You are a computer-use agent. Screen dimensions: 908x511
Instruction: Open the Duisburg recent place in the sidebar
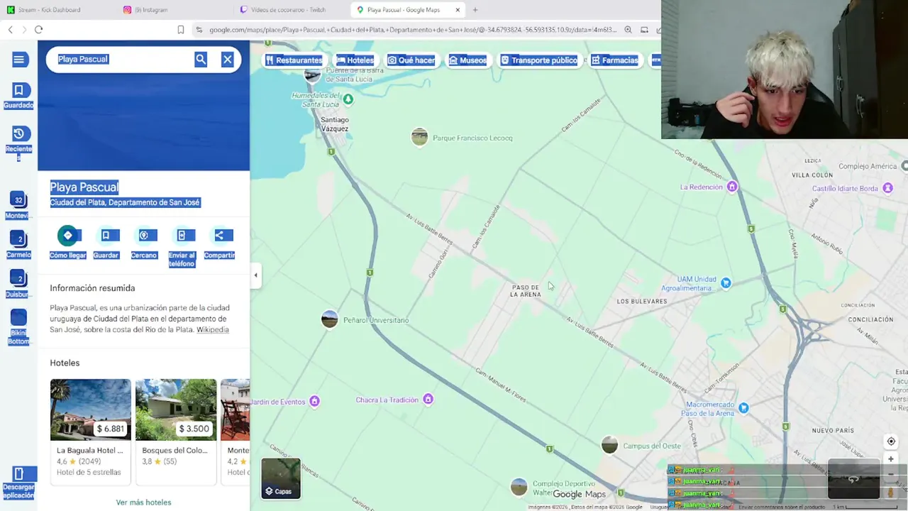[18, 283]
